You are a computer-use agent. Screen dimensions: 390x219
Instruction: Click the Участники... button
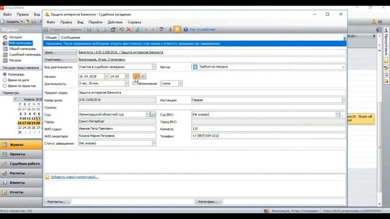click(x=60, y=60)
